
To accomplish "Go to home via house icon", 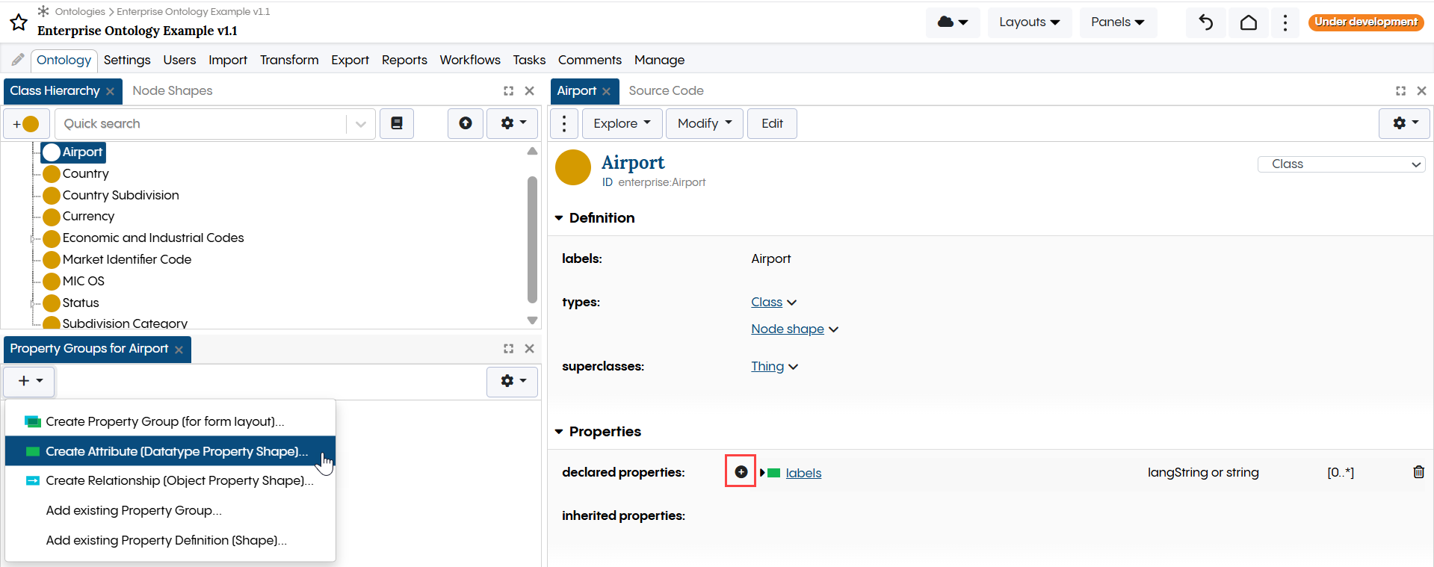I will point(1249,22).
